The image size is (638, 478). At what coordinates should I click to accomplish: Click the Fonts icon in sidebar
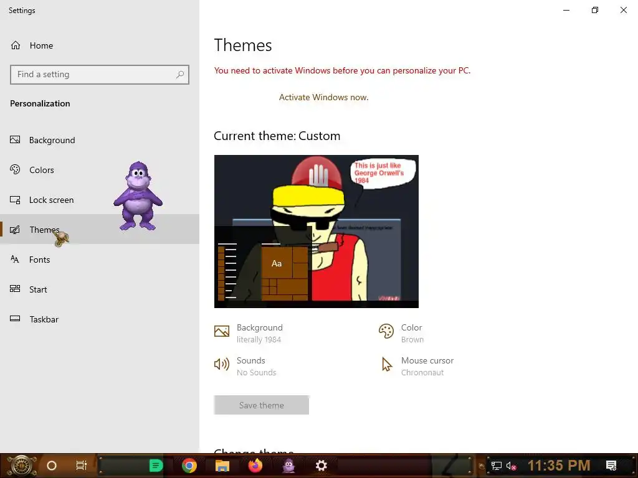coord(15,260)
